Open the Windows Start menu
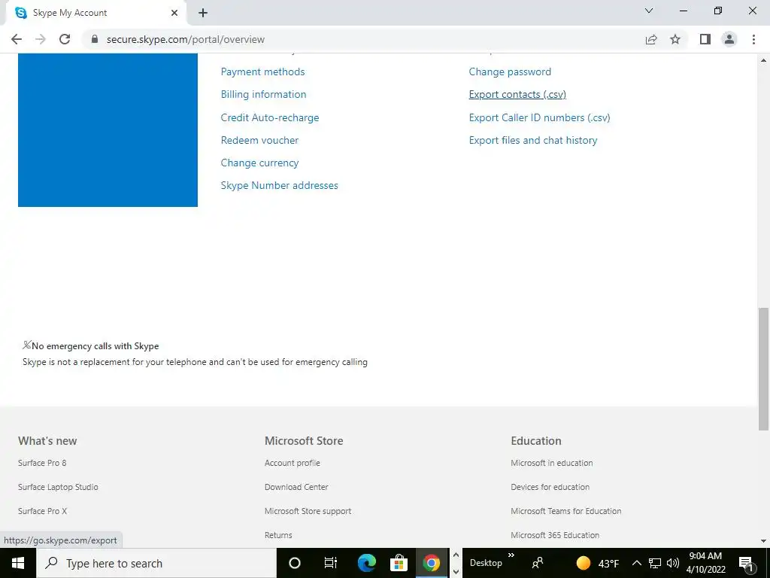770x578 pixels. click(x=18, y=563)
